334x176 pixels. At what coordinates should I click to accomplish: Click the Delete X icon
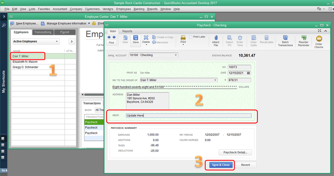146,37
